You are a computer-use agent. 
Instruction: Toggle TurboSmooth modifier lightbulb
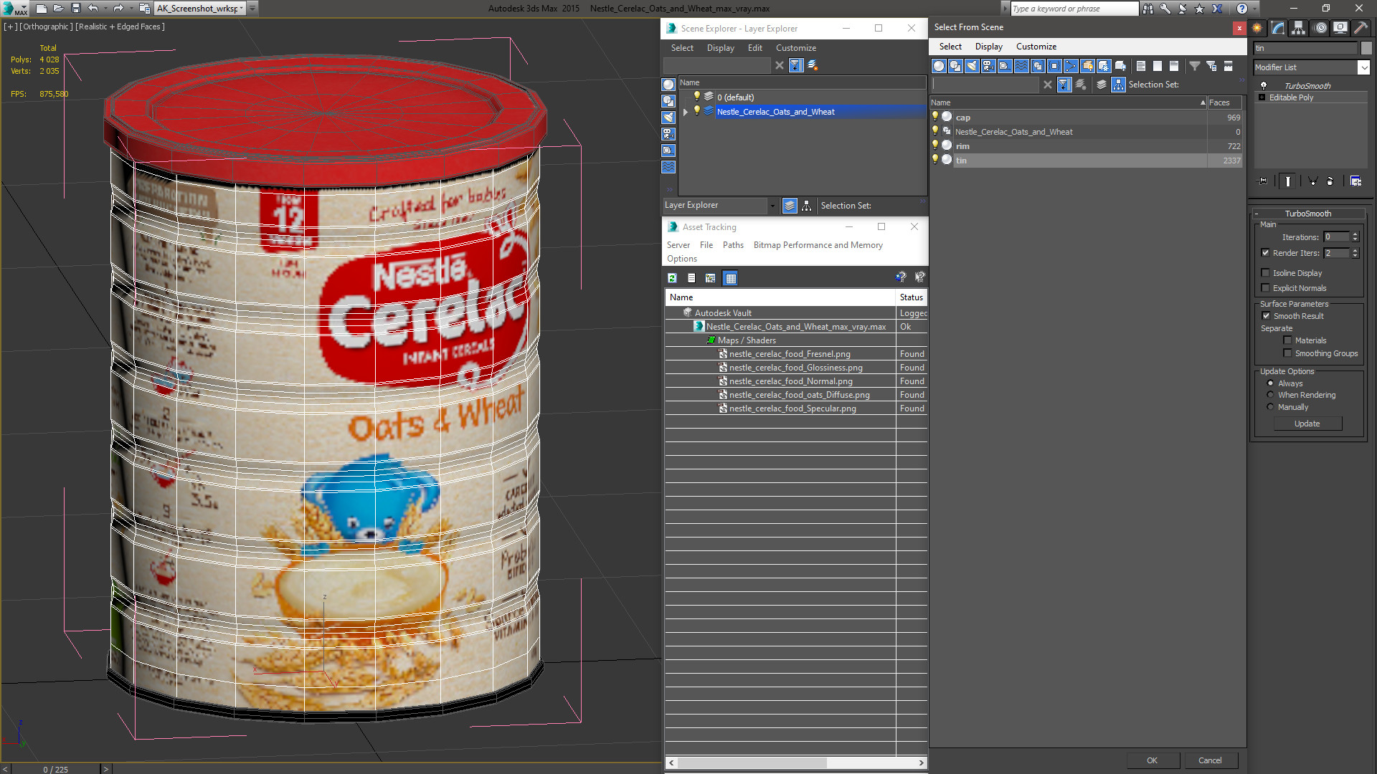1264,85
